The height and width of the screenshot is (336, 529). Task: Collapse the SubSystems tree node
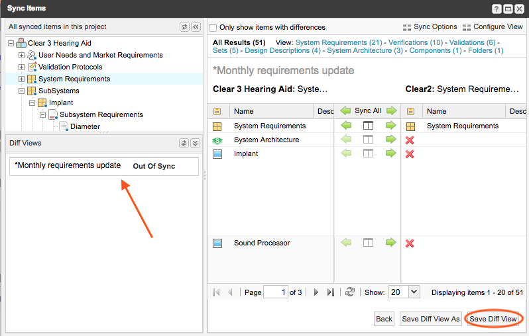click(22, 91)
